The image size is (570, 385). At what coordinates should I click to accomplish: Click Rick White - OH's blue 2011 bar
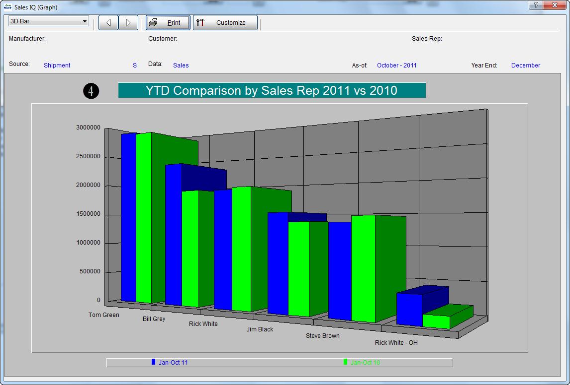409,310
